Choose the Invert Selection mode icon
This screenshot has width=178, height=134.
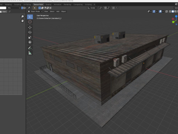coord(47,8)
